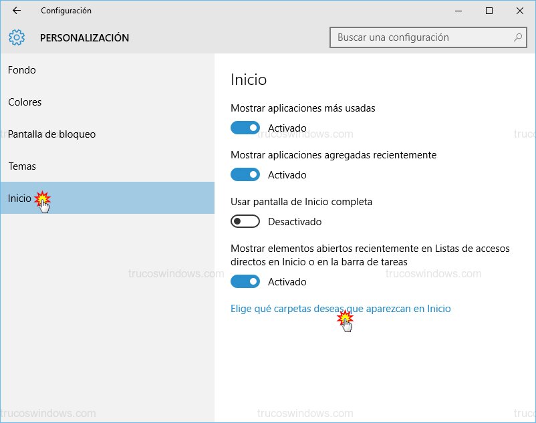Open the Elige qué carpetas deseas link
This screenshot has width=536, height=423.
click(340, 309)
